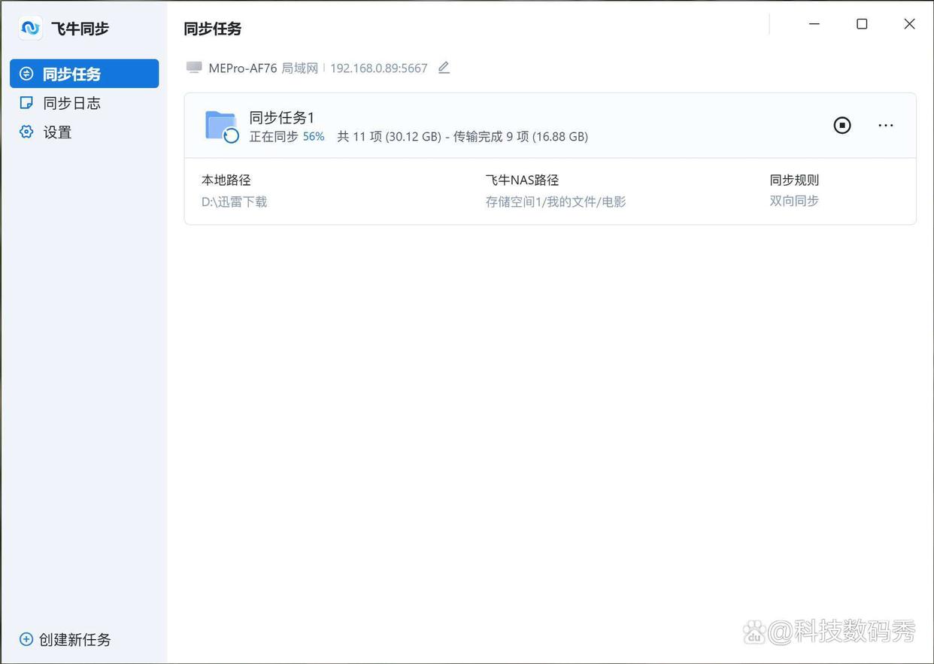Open the 设置 sidebar tab
The image size is (934, 664).
[x=84, y=132]
